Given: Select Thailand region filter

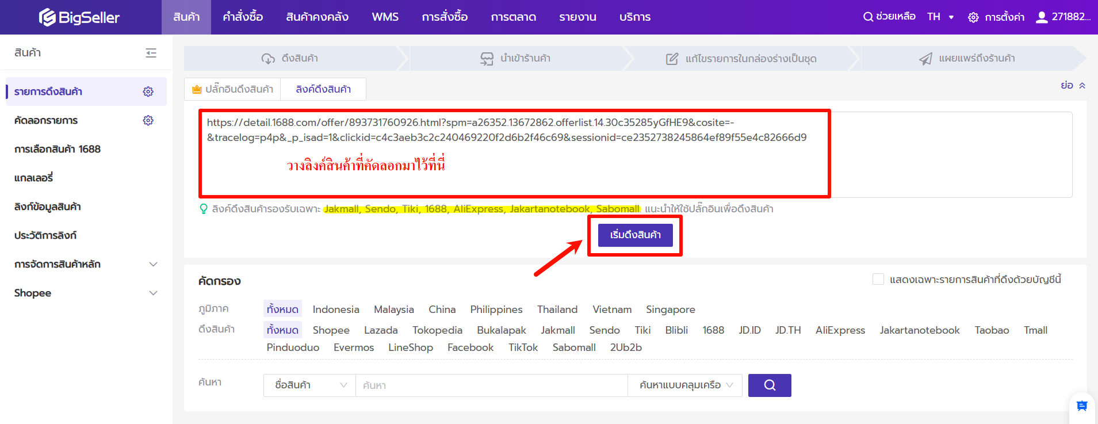Looking at the screenshot, I should tap(557, 310).
